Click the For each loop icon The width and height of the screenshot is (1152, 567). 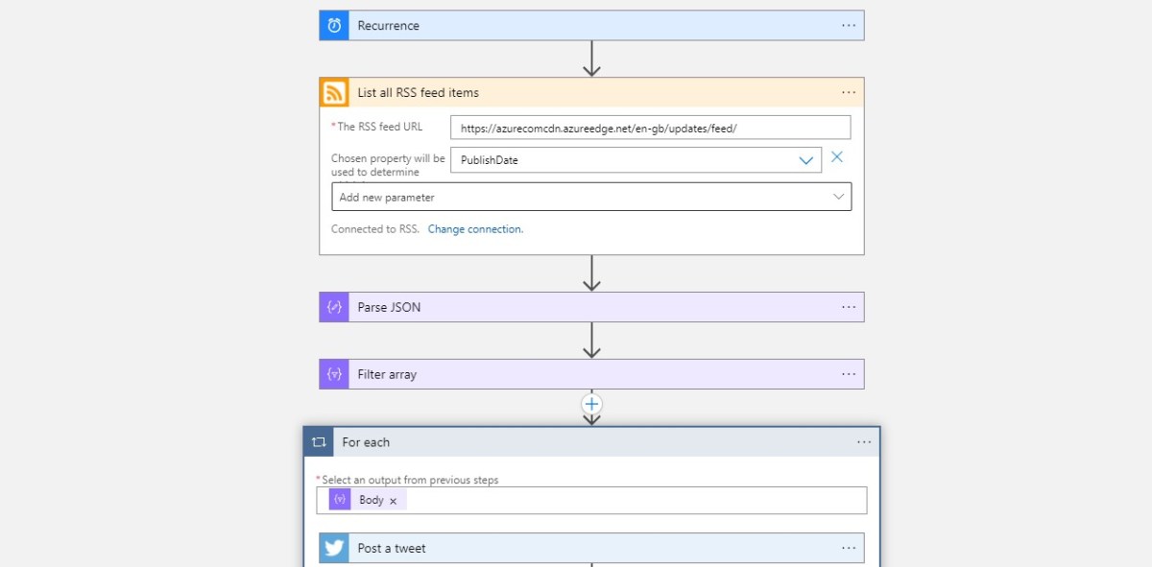[319, 442]
